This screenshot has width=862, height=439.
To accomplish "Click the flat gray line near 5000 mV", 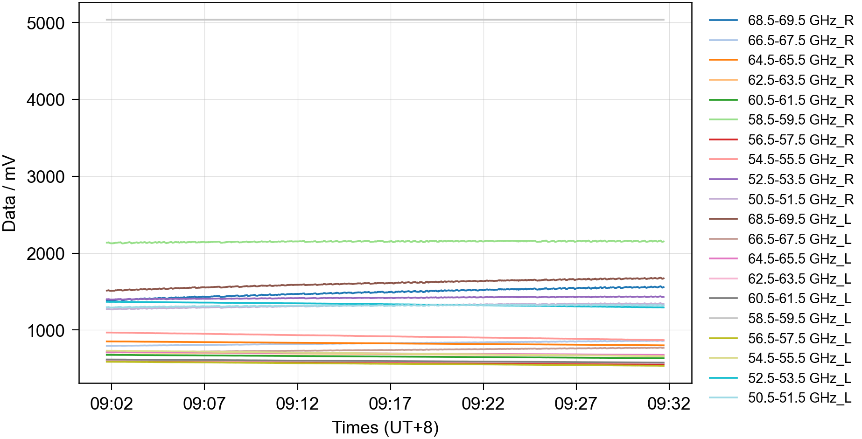I will (385, 20).
